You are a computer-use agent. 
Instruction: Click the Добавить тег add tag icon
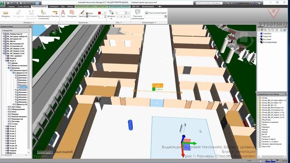pyautogui.click(x=111, y=14)
